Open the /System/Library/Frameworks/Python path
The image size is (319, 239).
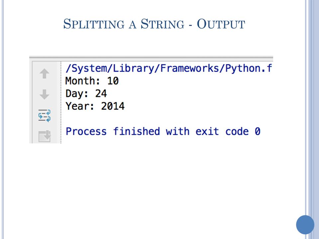point(169,68)
